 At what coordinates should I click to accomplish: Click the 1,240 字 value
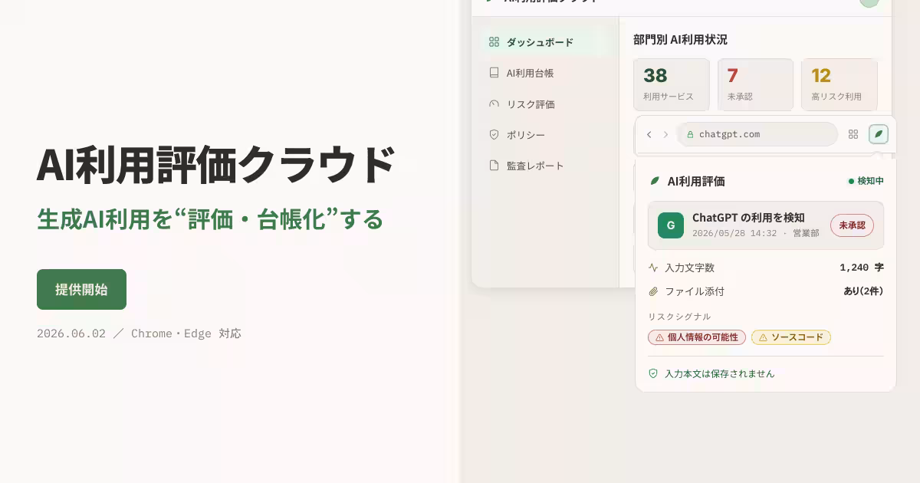coord(862,268)
